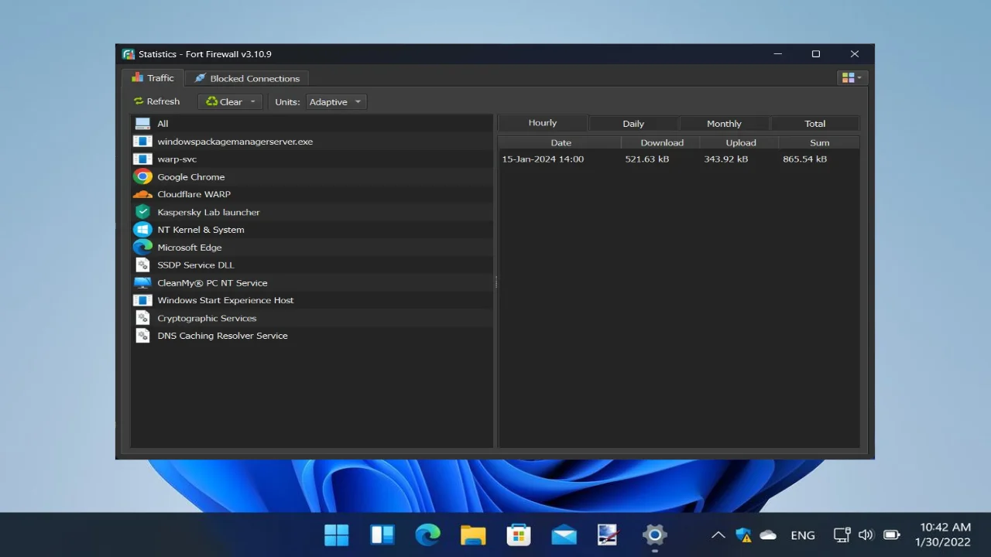Click the Microsoft Edge icon in list

tap(142, 248)
